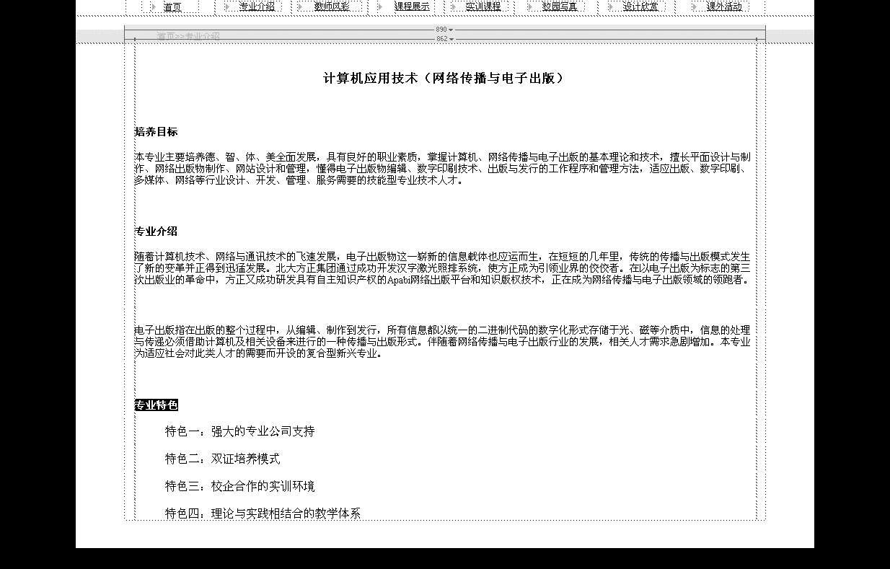Viewport: 890px width, 569px height.
Task: Click the arrow icon beside 首页
Action: pyautogui.click(x=153, y=7)
